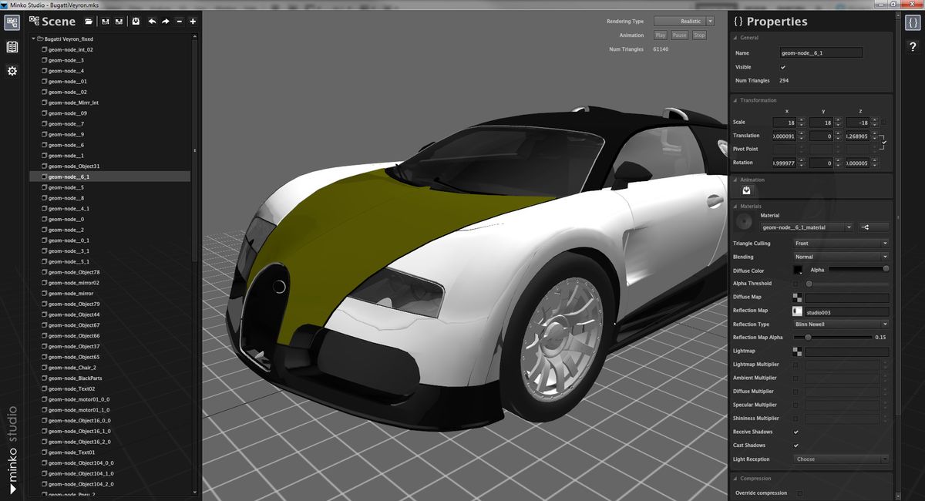Click the open folder icon in Scene toolbar
The image size is (925, 501).
89,22
